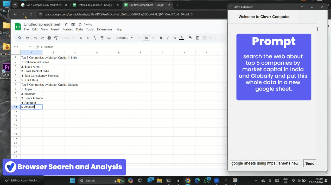Open the Extensions menu
Screen dimensions: 331x185
click(105, 29)
